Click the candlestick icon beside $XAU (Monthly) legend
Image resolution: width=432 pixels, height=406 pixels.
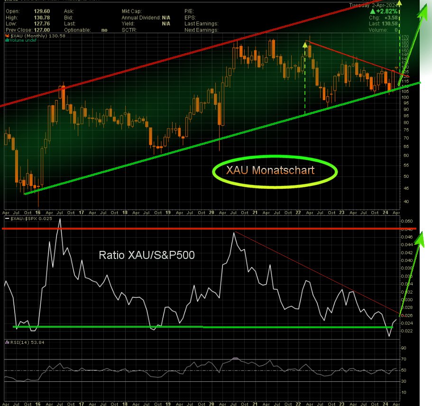click(x=7, y=36)
